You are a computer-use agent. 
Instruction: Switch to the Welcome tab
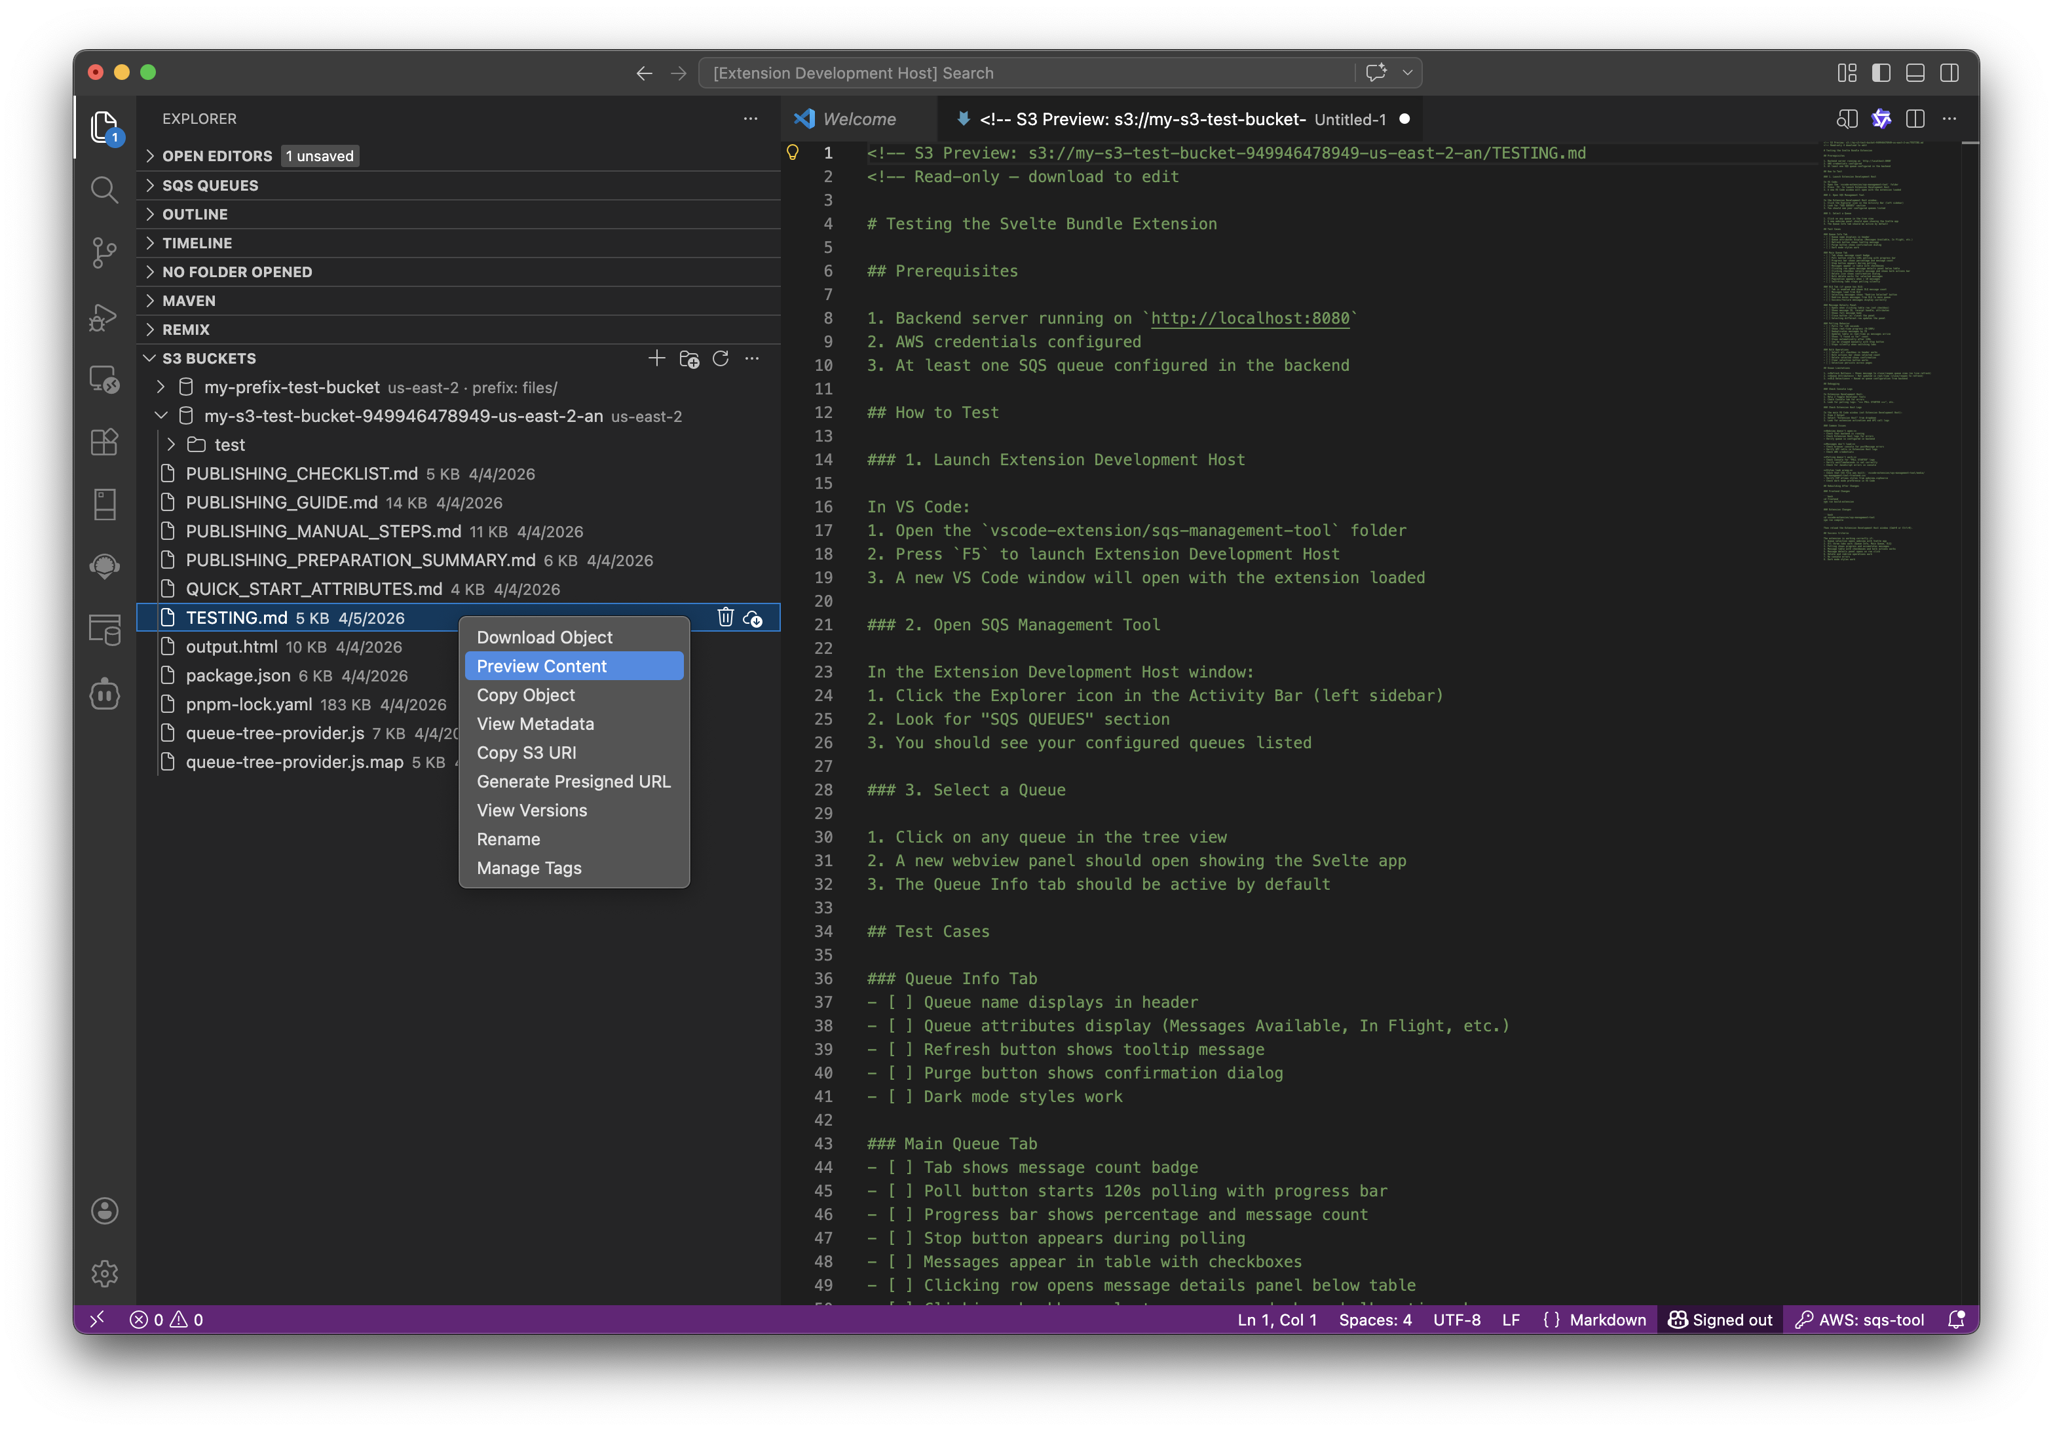pyautogui.click(x=858, y=119)
